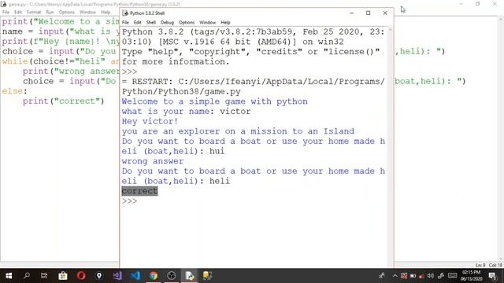Maximize the Python 3.8.2 Shell window

click(368, 13)
